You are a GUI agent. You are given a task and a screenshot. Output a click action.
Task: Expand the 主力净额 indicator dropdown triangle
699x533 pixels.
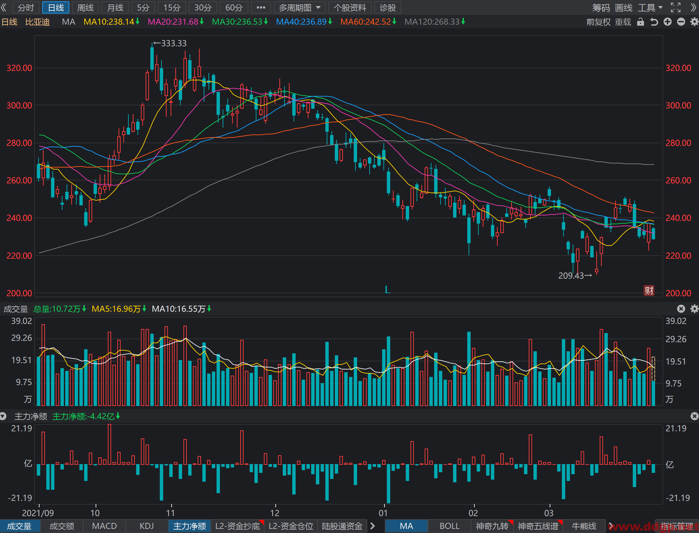pos(3,416)
